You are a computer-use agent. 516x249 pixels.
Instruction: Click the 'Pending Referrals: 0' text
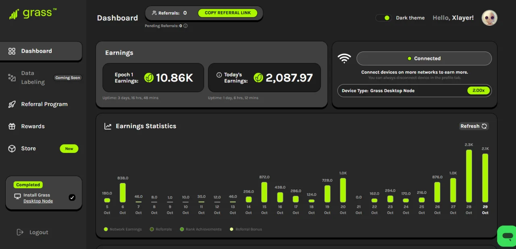[x=163, y=26]
